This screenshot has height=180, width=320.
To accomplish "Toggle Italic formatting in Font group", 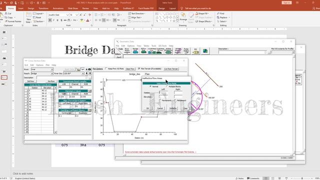I will pos(53,20).
